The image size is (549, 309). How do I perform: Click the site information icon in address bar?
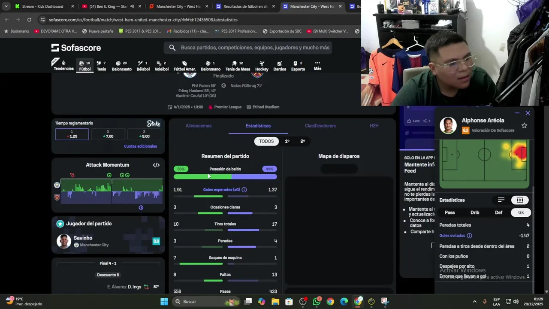coord(42,19)
